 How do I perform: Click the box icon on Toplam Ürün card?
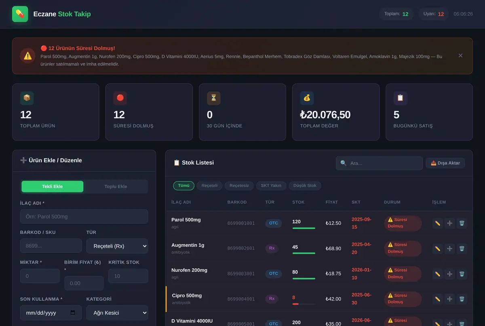click(x=27, y=98)
